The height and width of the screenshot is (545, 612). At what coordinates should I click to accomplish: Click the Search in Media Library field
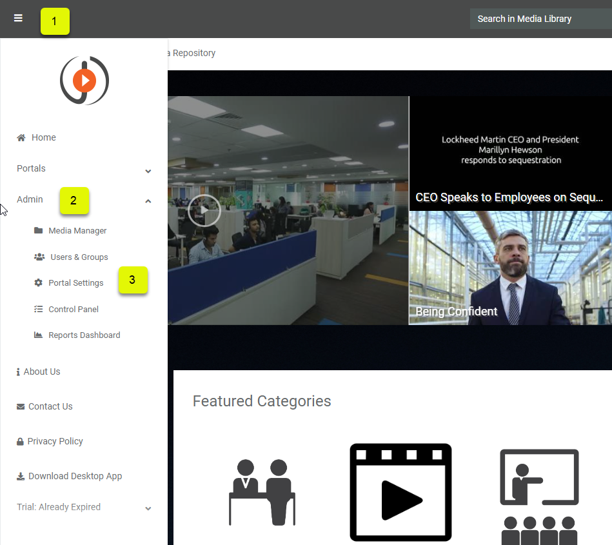coord(540,19)
